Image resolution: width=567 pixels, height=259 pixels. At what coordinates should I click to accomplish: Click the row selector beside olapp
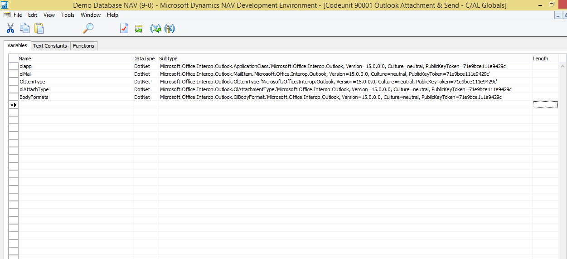click(13, 66)
